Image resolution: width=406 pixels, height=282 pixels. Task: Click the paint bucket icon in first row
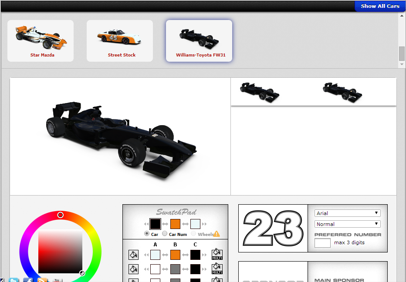[133, 254]
